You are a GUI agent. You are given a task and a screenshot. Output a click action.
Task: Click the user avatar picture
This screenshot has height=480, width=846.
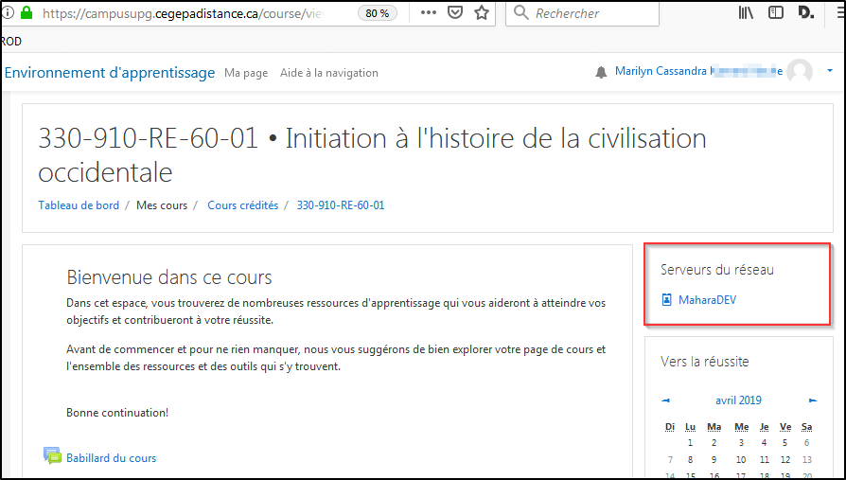[800, 73]
